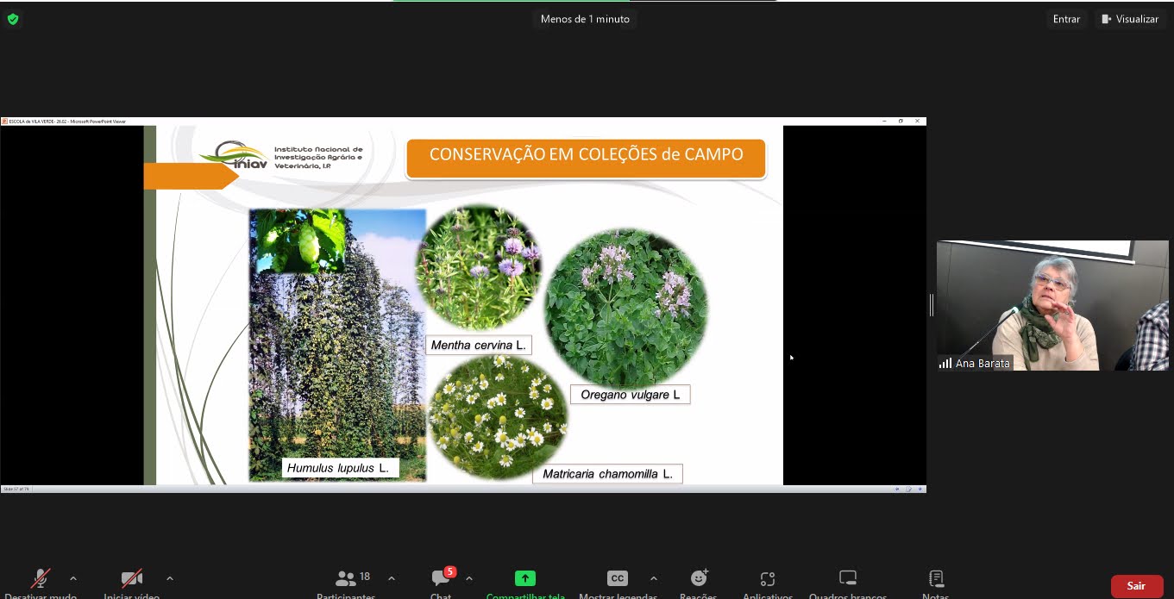1174x599 pixels.
Task: Toggle CC Mostrar legendas captions
Action: [617, 578]
